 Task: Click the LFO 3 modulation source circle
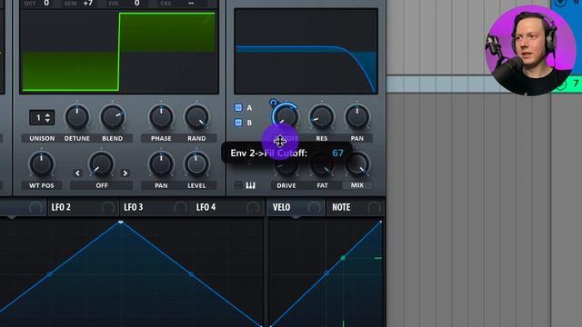pyautogui.click(x=180, y=207)
